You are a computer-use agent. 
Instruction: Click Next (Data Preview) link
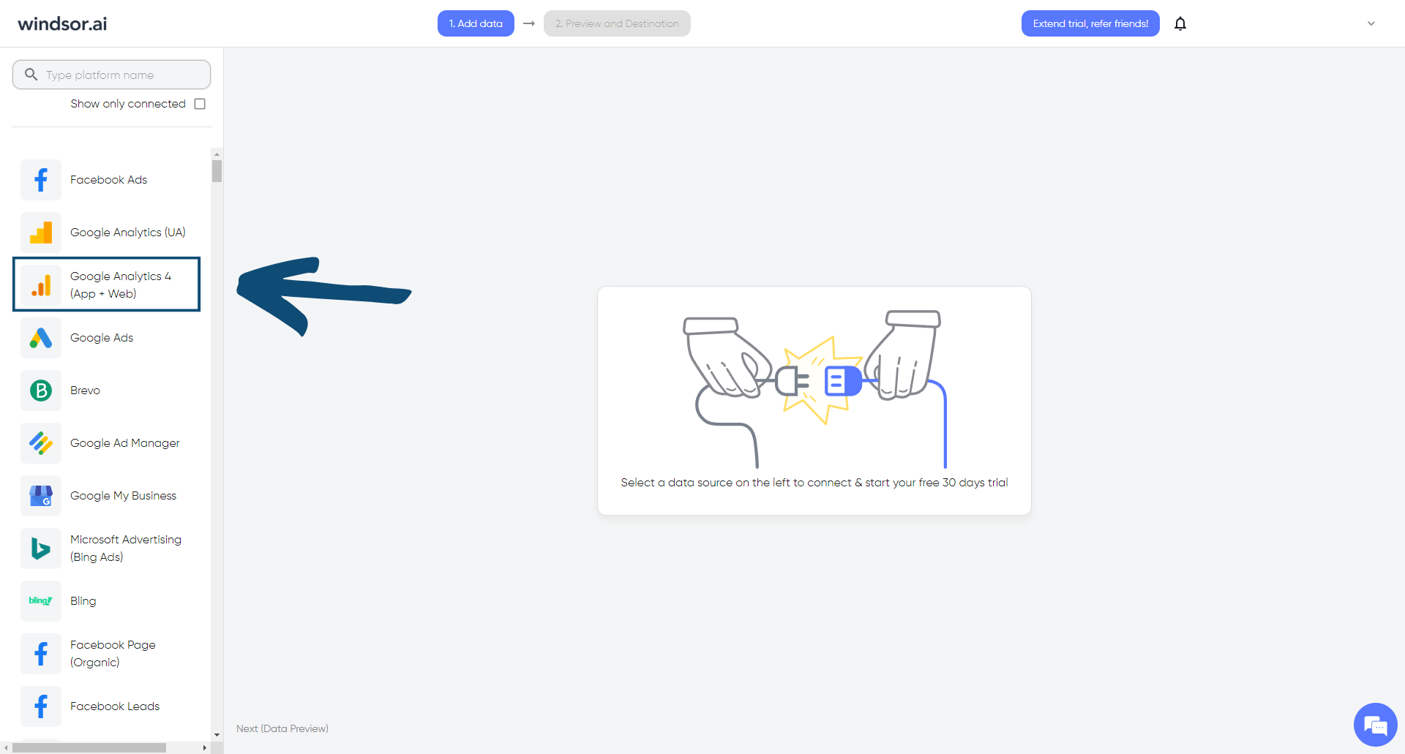282,728
